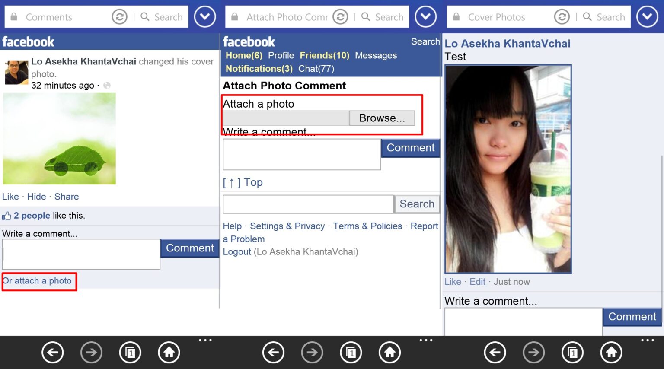Open Friends(10) in Facebook navigation
Screen dimensions: 664x369
(324, 55)
